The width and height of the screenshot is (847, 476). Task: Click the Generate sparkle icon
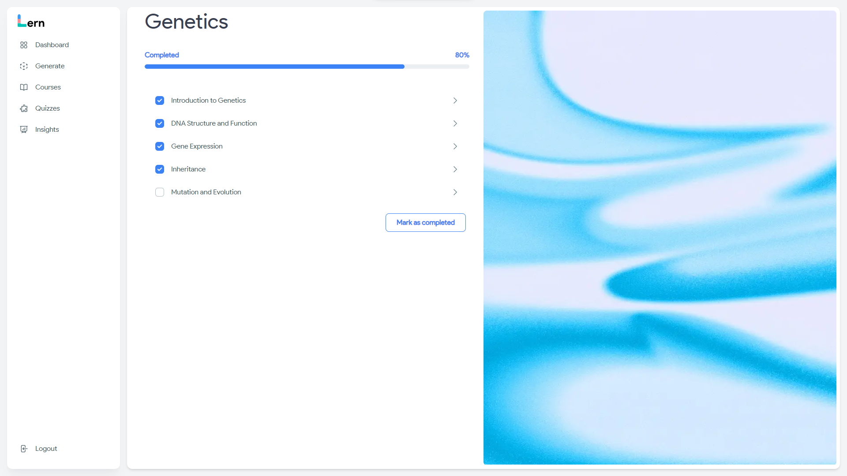pyautogui.click(x=24, y=66)
